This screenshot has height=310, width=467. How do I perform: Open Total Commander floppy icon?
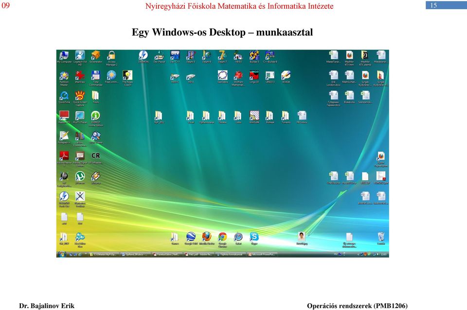96,78
